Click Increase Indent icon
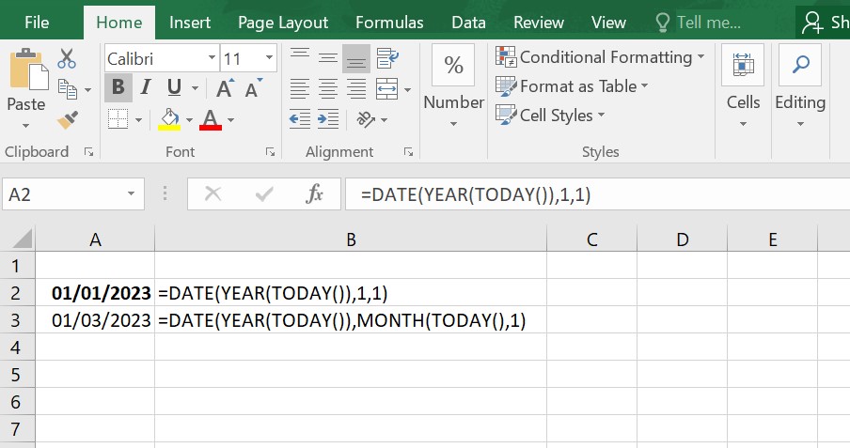 pos(328,119)
